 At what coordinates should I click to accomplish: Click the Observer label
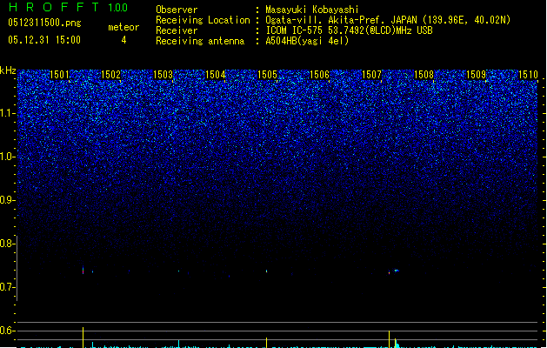(177, 10)
